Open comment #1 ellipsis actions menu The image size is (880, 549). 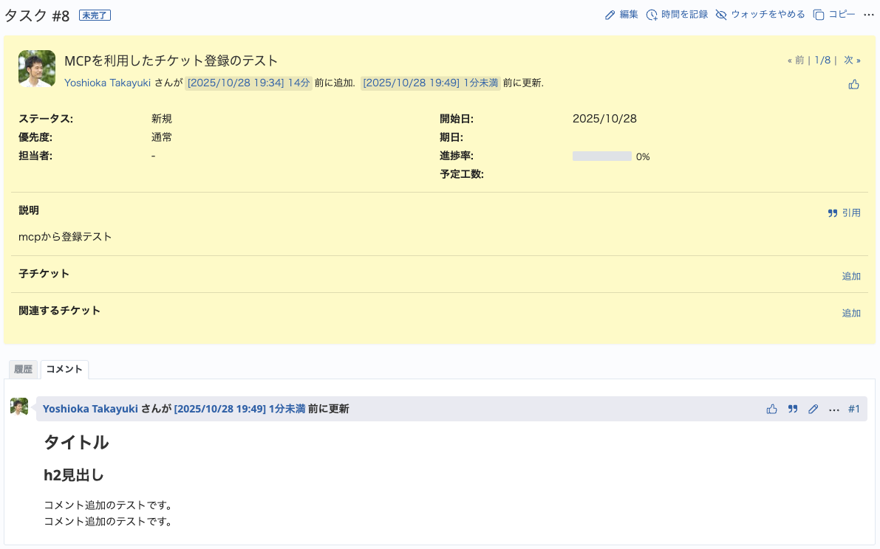point(834,409)
